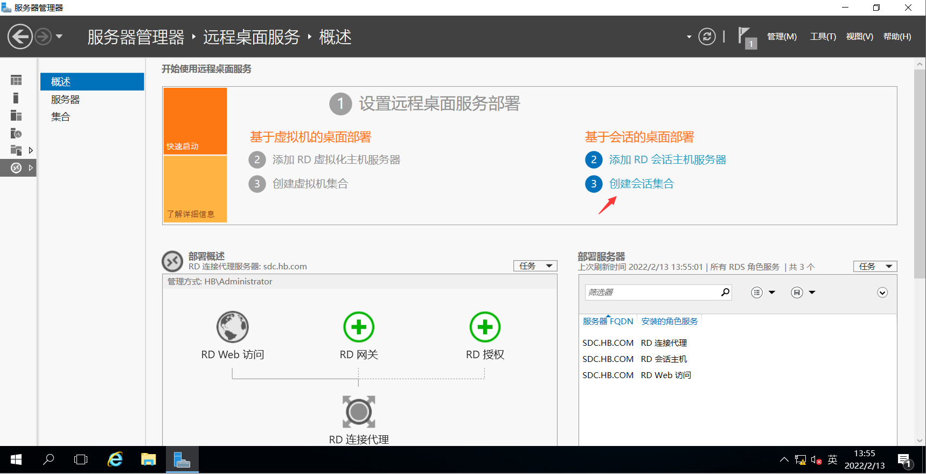The height and width of the screenshot is (474, 926).
Task: Select 集合 in the navigation pane
Action: click(61, 117)
